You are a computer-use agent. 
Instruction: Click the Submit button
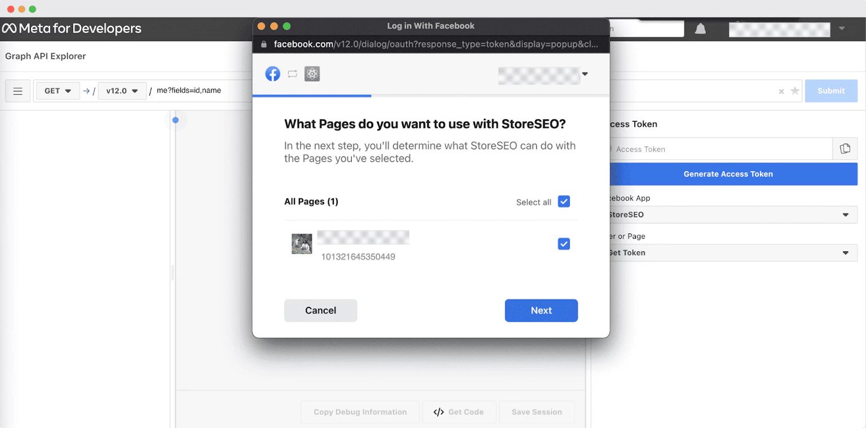(831, 91)
